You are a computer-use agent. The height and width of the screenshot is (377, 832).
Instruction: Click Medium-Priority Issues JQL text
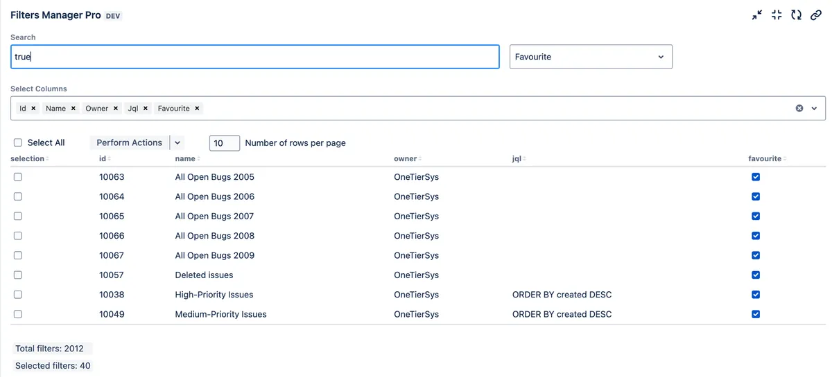[562, 314]
